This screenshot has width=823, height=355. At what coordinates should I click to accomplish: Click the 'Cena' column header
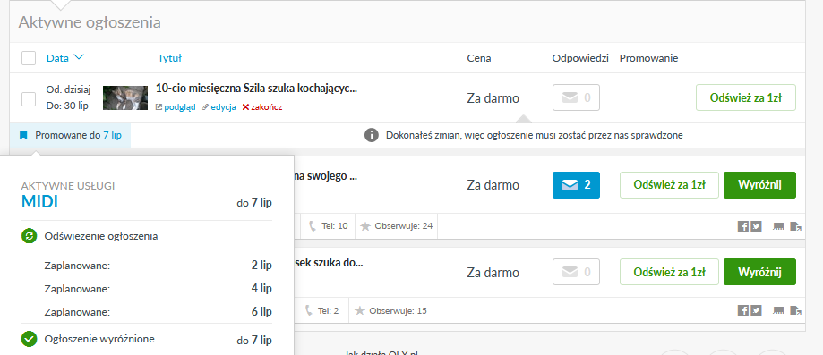pyautogui.click(x=479, y=58)
